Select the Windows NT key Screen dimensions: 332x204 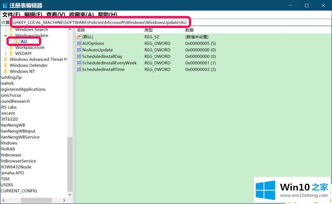(22, 71)
